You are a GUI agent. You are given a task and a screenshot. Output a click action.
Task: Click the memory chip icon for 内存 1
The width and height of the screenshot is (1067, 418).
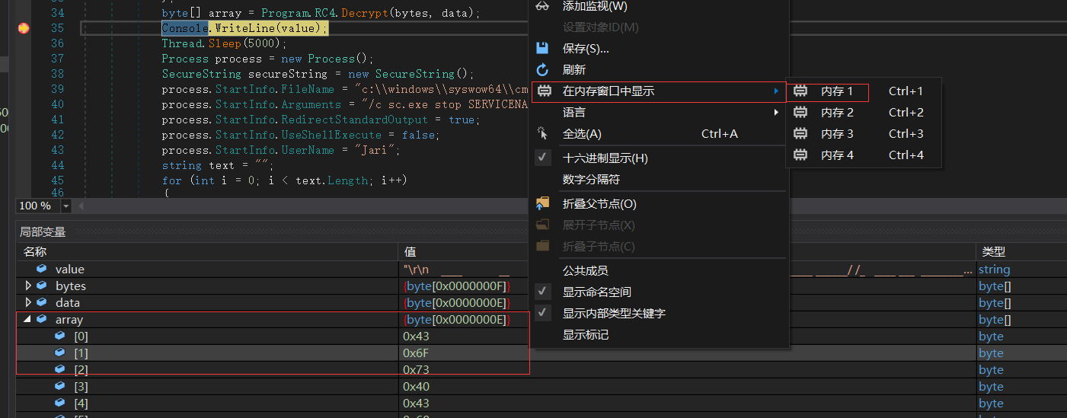tap(800, 91)
